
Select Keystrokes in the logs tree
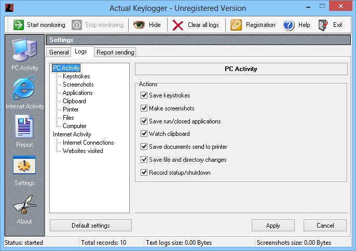76,76
